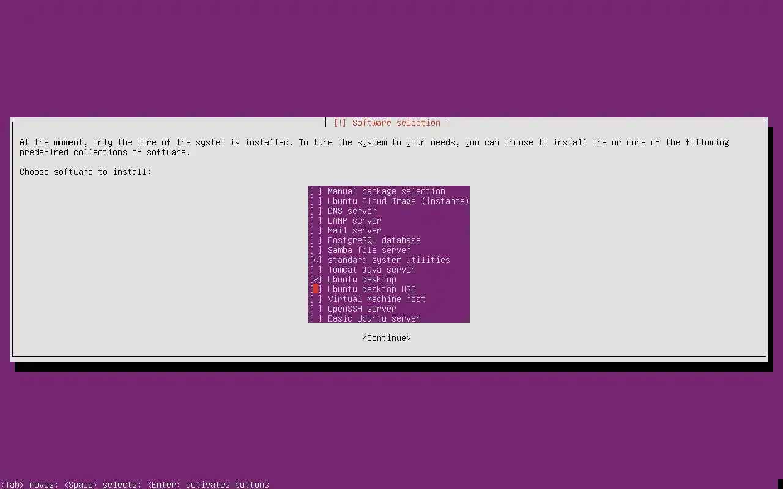Image resolution: width=783 pixels, height=489 pixels.
Task: Click the 'Manual package selection' label
Action: click(x=387, y=191)
